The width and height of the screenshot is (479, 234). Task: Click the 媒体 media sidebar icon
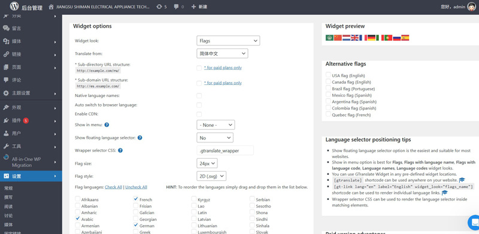(6, 41)
